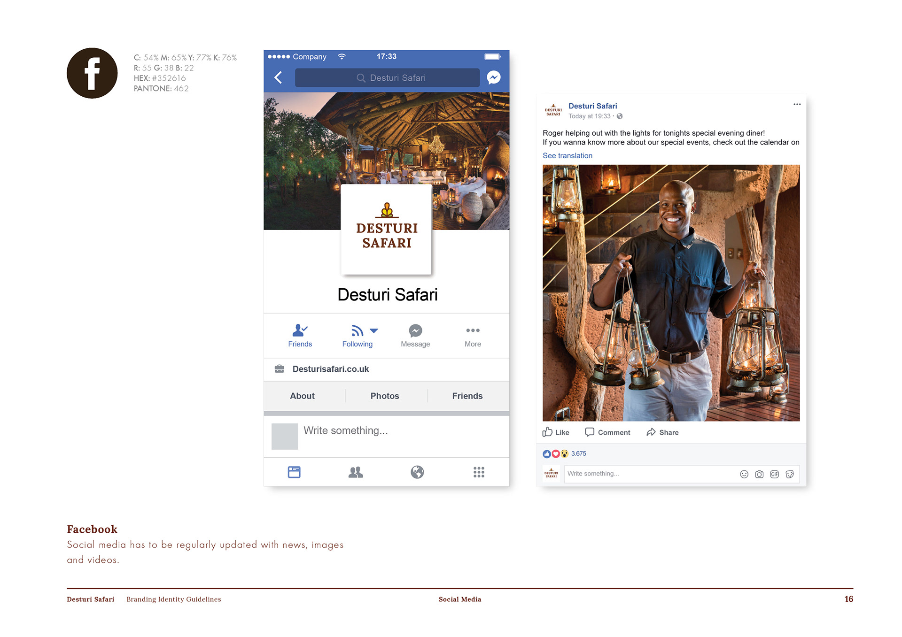Click the red heart reaction icon
Screen dimensions: 902x637
pos(555,454)
